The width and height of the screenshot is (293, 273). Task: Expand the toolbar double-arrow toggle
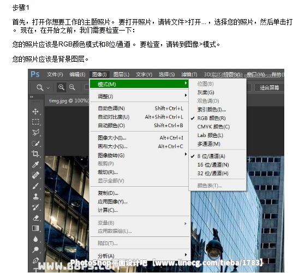point(32,97)
